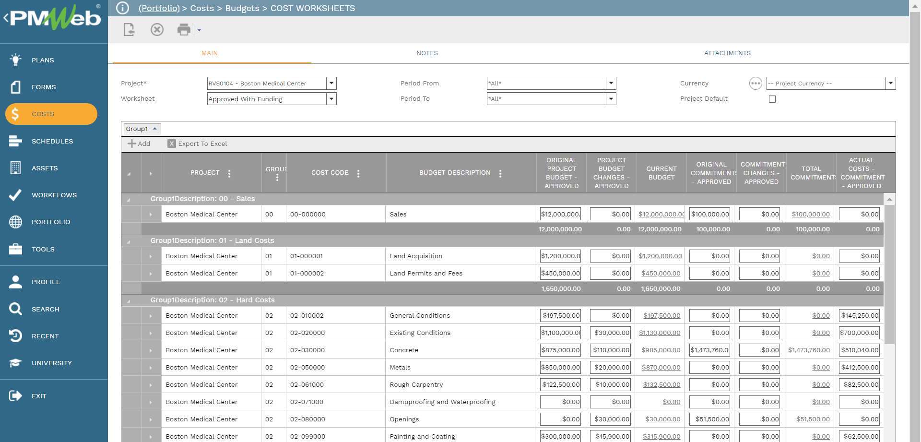The height and width of the screenshot is (442, 921).
Task: Click the save and exit document icon
Action: (x=129, y=30)
